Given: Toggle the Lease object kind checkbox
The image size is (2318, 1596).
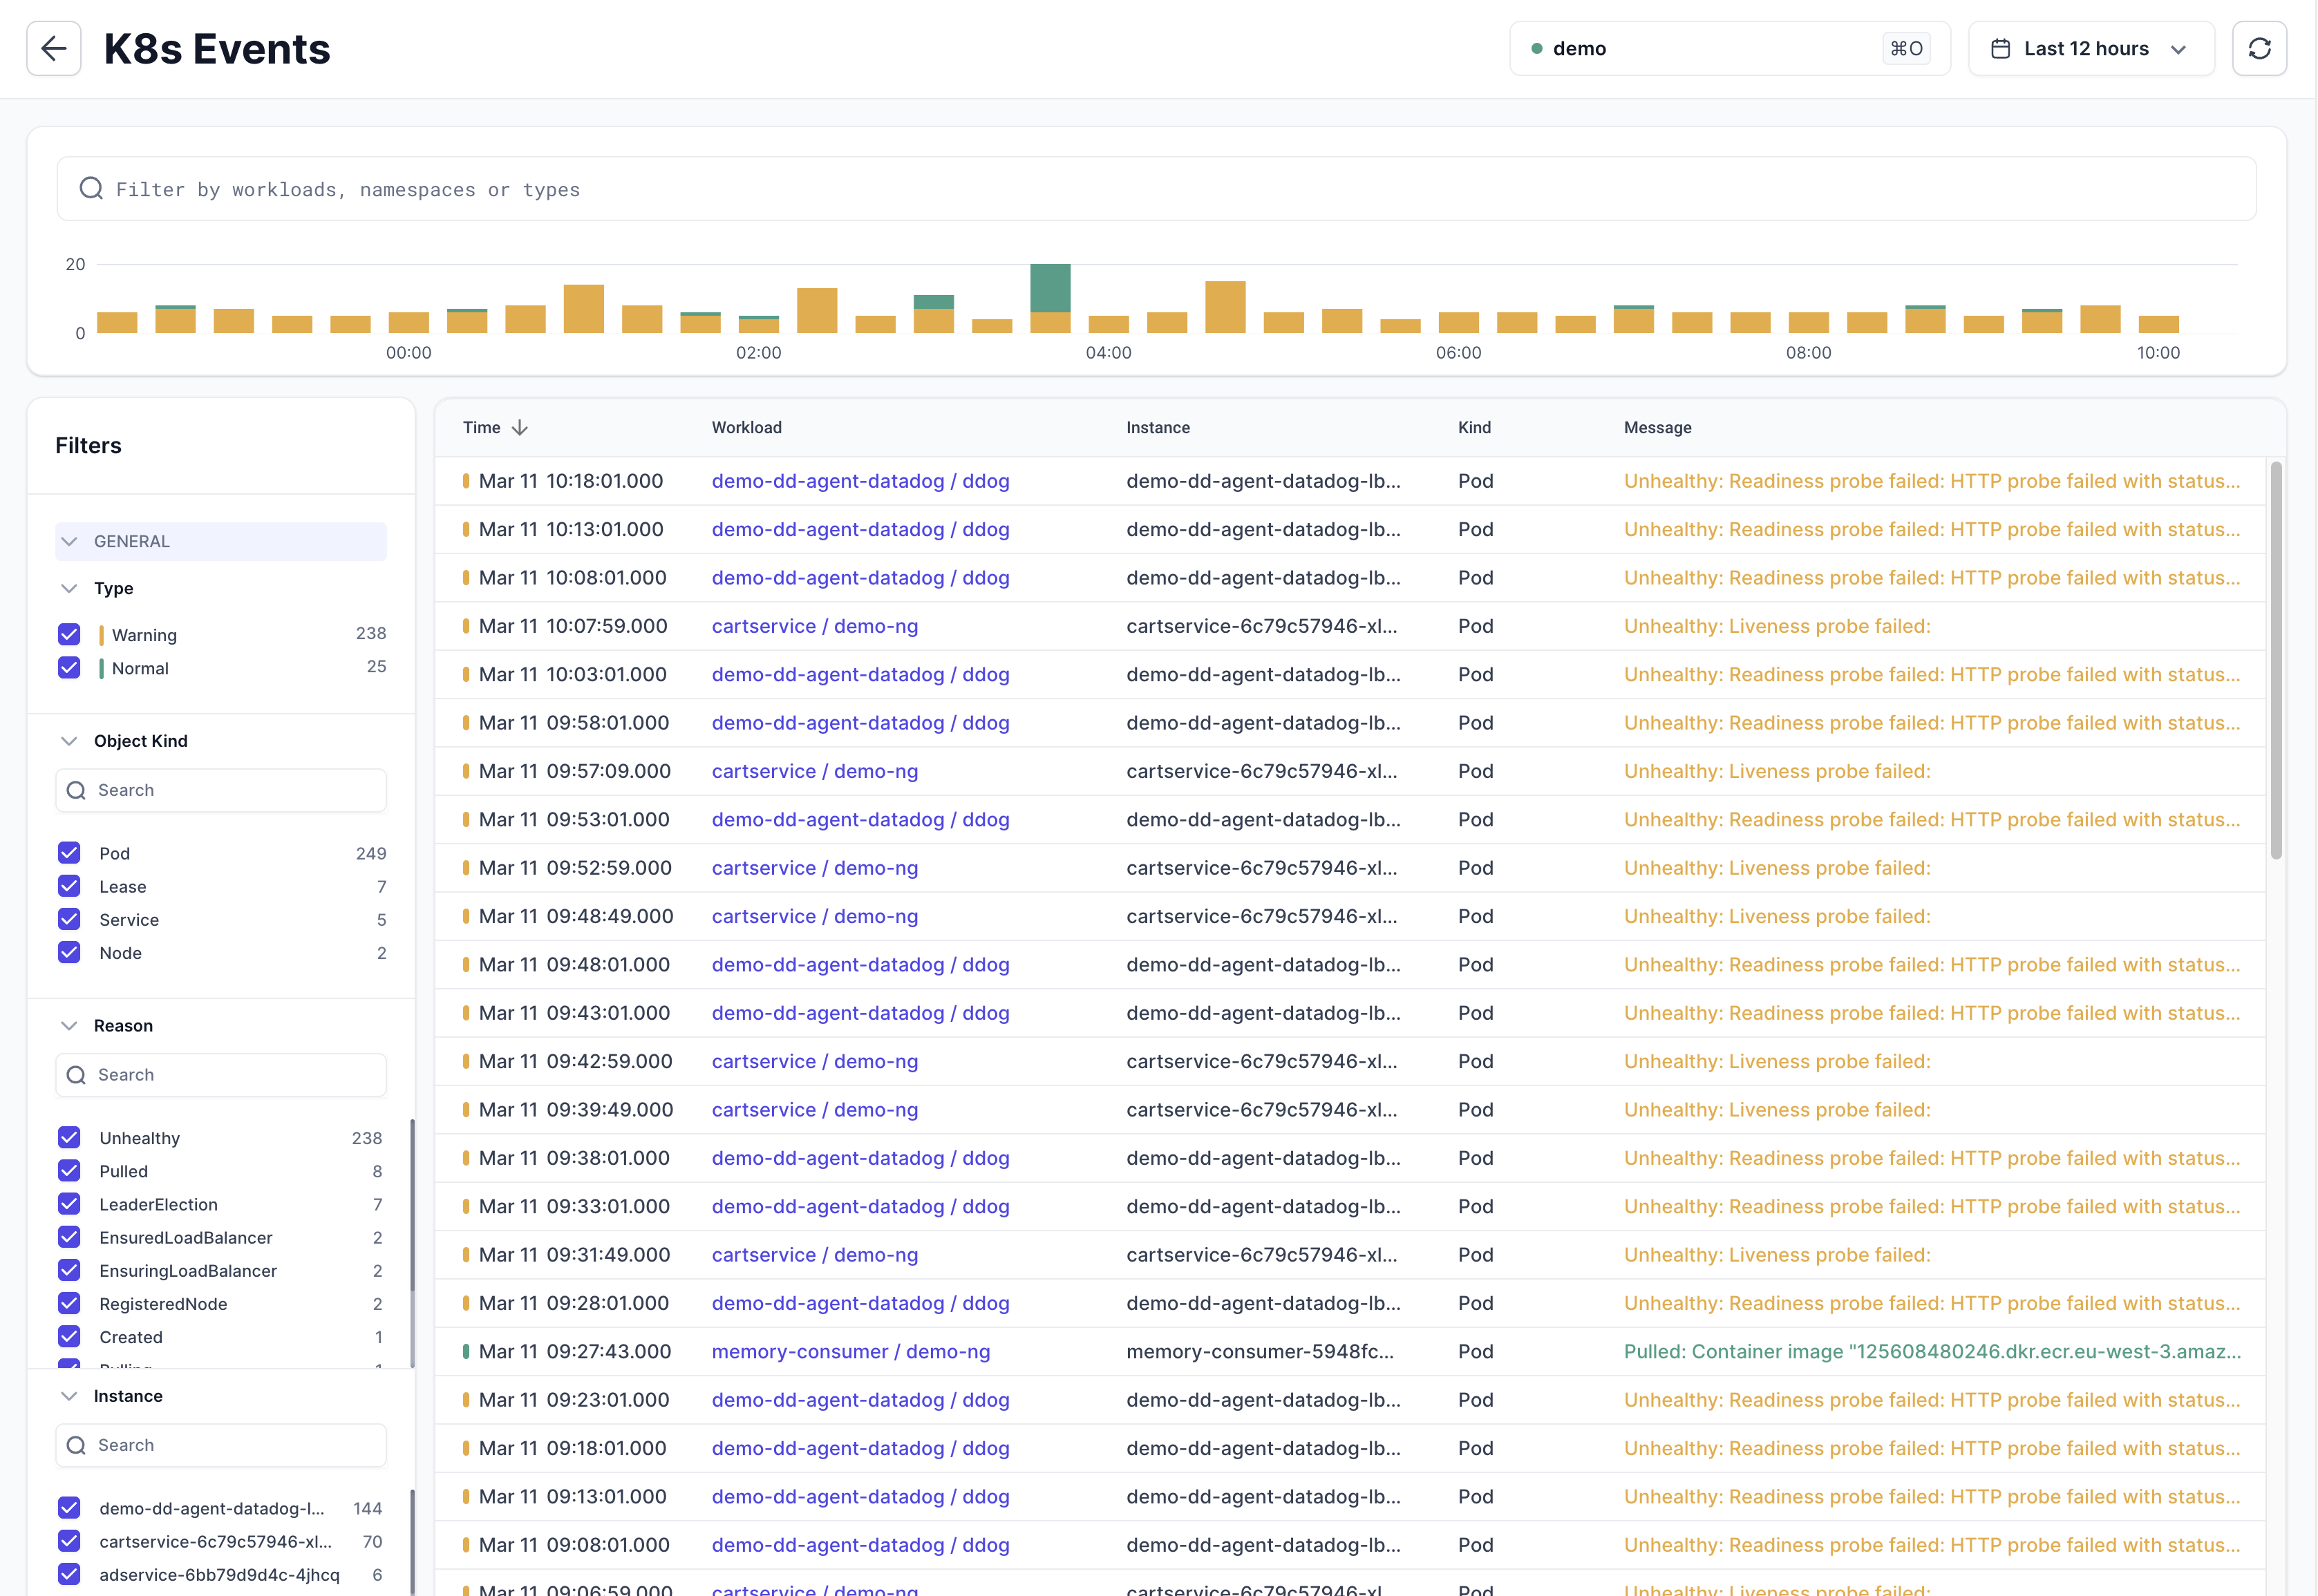Looking at the screenshot, I should 69,886.
